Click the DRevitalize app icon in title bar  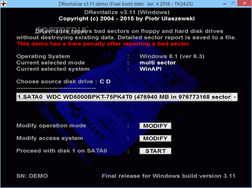(3, 3)
